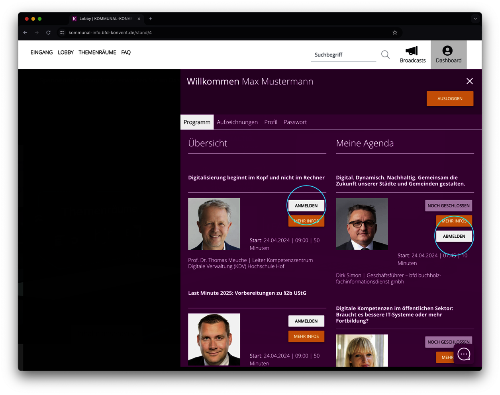Open THEMENRÄUME navigation item
500x395 pixels.
pyautogui.click(x=97, y=53)
